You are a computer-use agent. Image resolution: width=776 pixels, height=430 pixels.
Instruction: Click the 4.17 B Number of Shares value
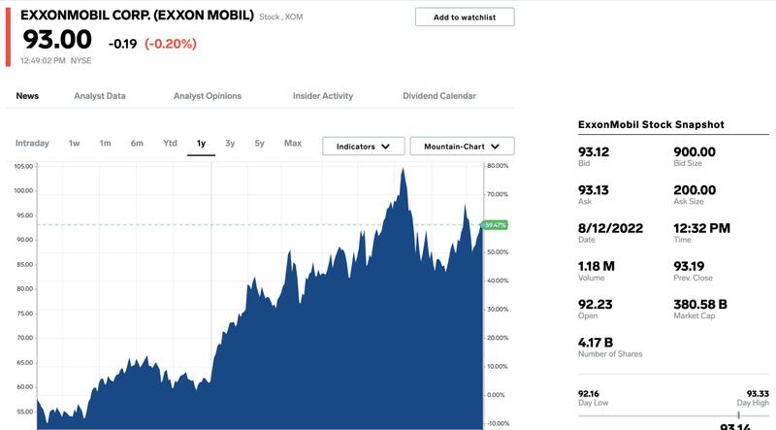click(596, 343)
